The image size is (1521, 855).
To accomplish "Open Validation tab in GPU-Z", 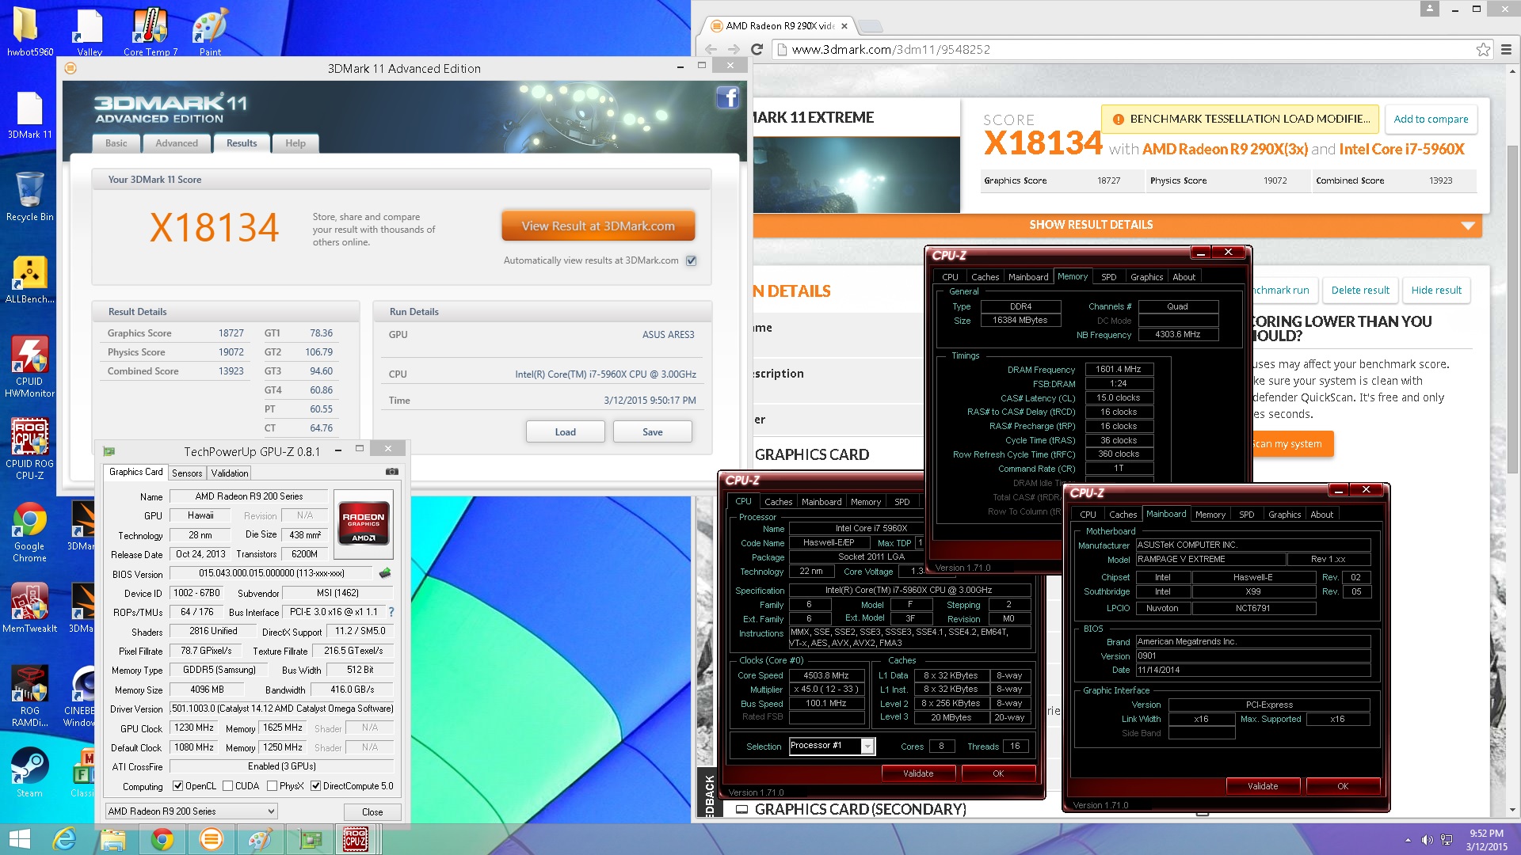I will click(x=230, y=473).
